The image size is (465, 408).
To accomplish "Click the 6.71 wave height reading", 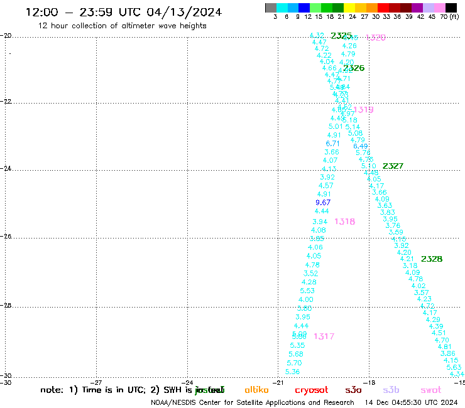I will 332,143.
